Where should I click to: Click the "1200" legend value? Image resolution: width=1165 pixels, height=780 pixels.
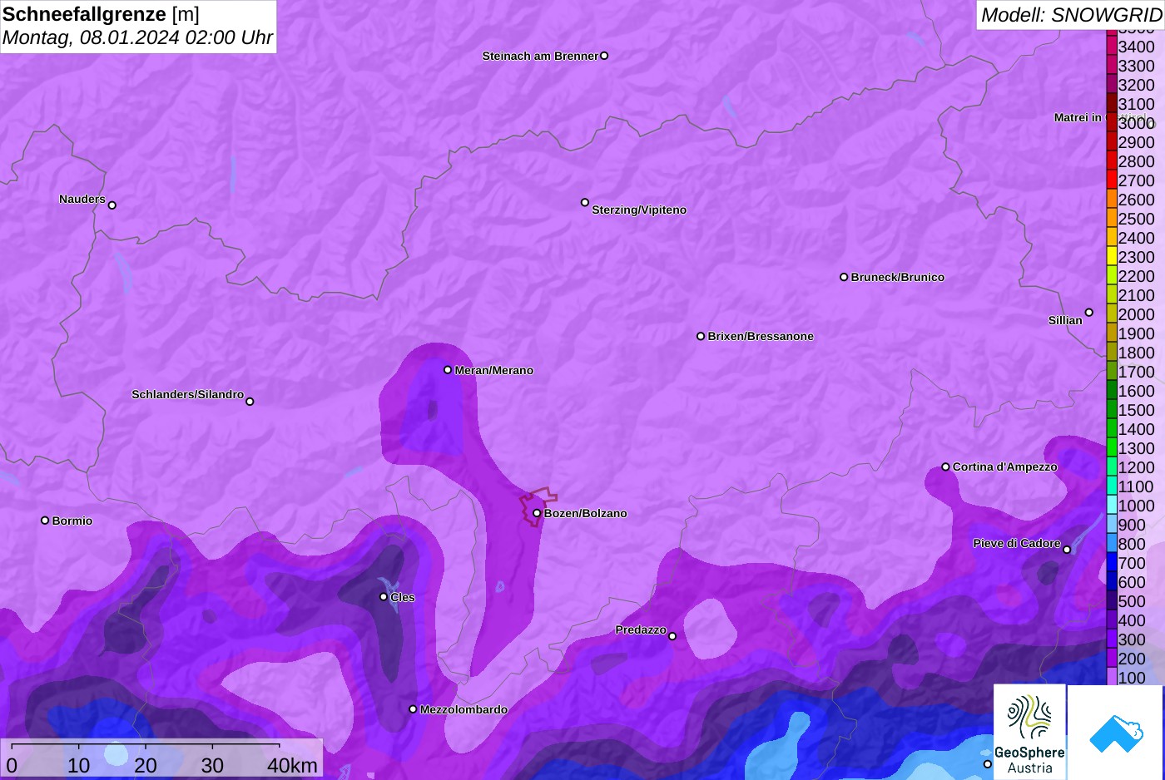pos(1137,467)
